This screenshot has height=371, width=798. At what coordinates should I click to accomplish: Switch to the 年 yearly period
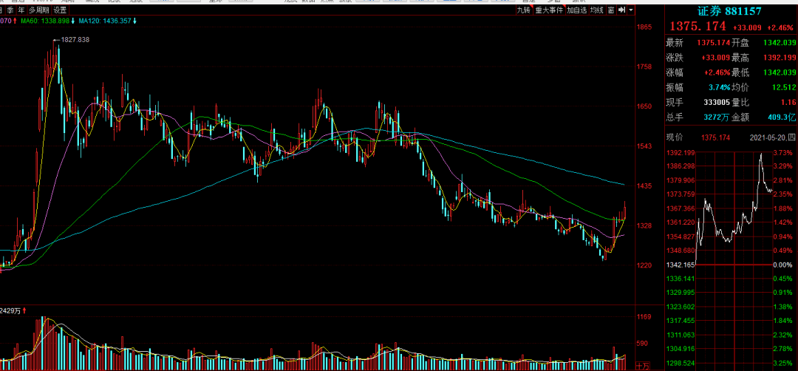point(21,10)
